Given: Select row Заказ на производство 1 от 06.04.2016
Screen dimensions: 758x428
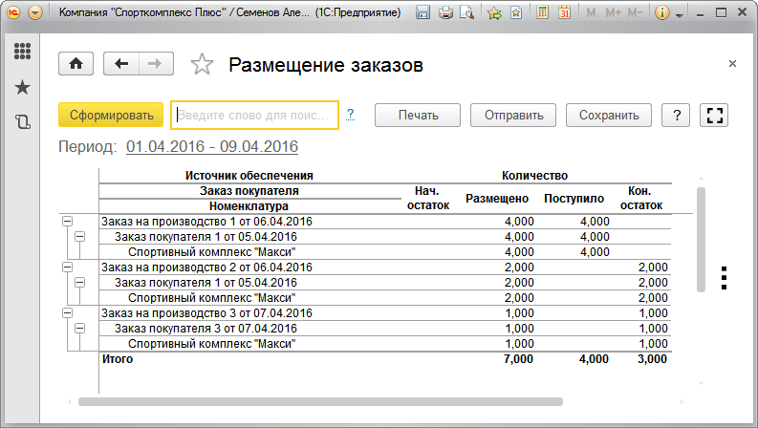Looking at the screenshot, I should [x=385, y=222].
